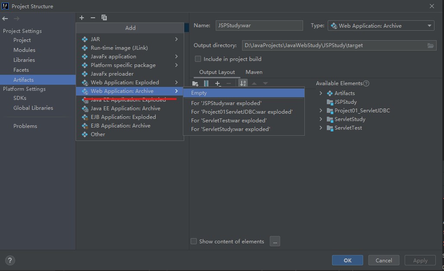
Task: Click the create archive icon in Output Layout
Action: [206, 83]
